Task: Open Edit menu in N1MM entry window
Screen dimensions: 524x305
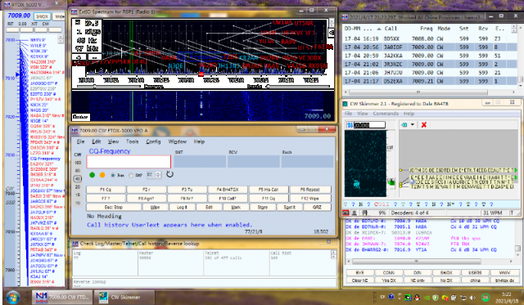Action: pos(97,141)
